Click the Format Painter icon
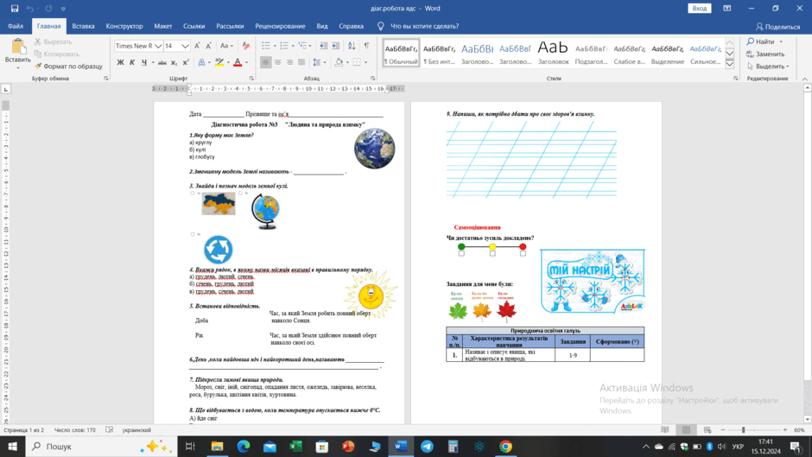Viewport: 812px width, 457px height. 38,67
